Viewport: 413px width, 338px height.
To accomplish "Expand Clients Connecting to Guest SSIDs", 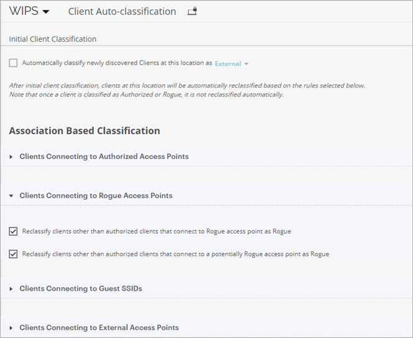I will [x=11, y=289].
